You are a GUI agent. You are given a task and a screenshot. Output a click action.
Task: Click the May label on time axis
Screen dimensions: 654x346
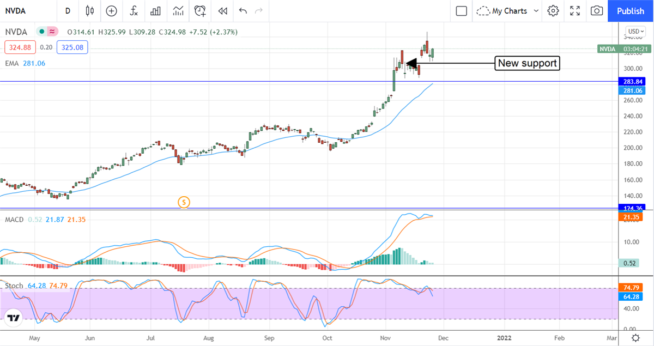(x=34, y=338)
